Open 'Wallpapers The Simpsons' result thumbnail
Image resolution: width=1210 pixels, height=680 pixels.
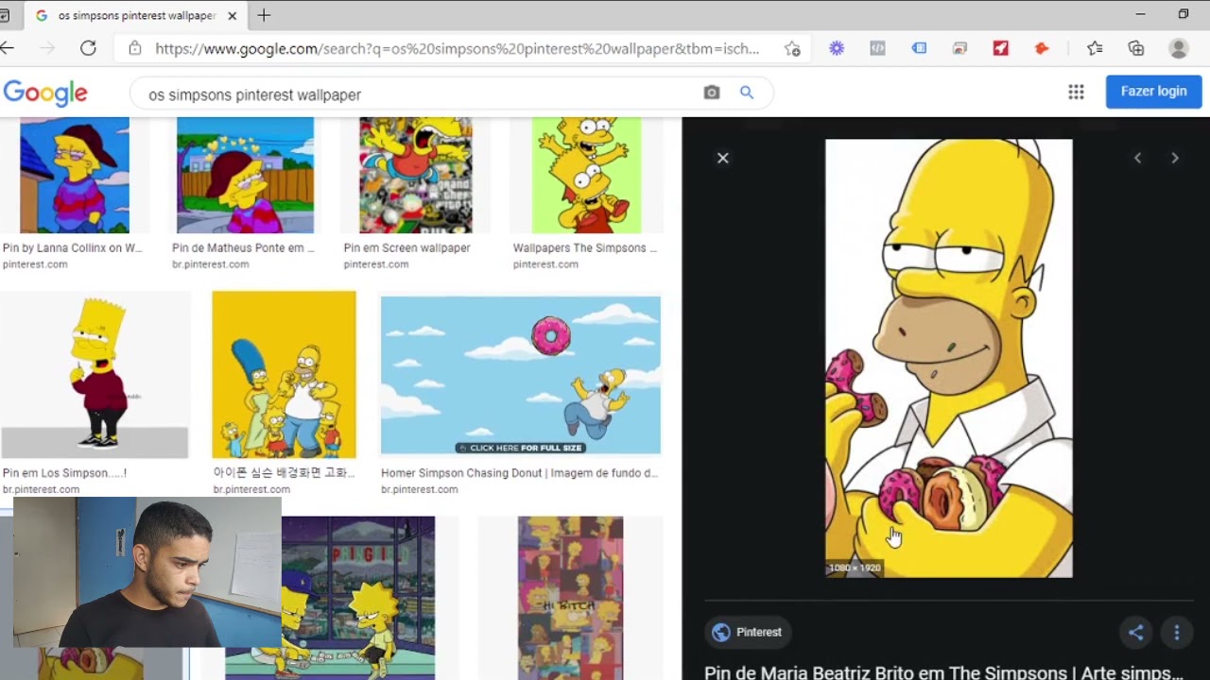pyautogui.click(x=586, y=176)
